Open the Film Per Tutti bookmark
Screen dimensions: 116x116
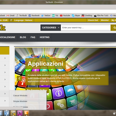tap(101, 15)
